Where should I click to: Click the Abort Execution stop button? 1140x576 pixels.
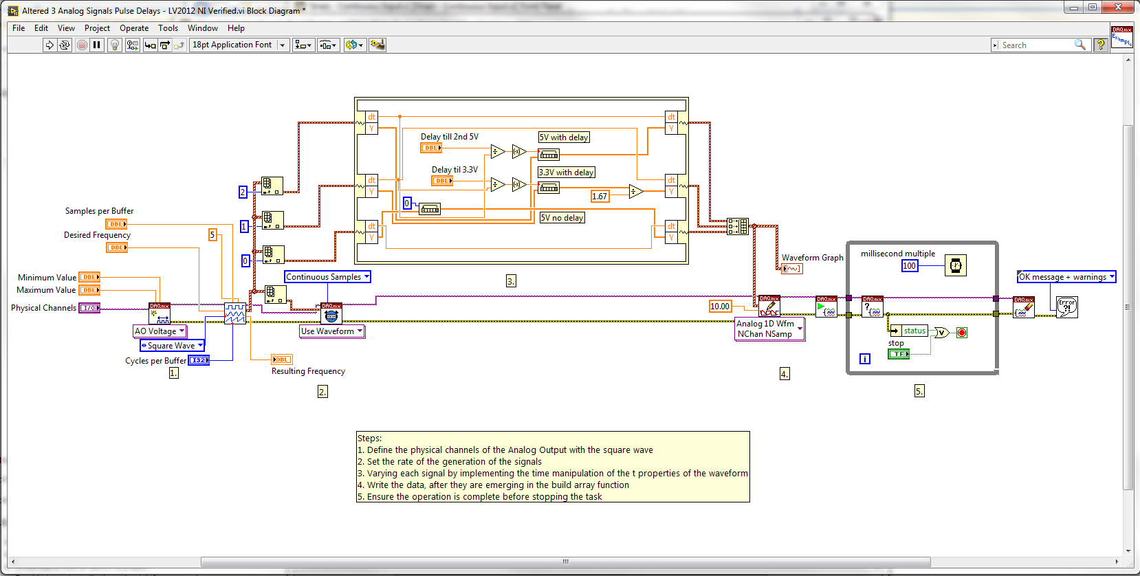82,45
